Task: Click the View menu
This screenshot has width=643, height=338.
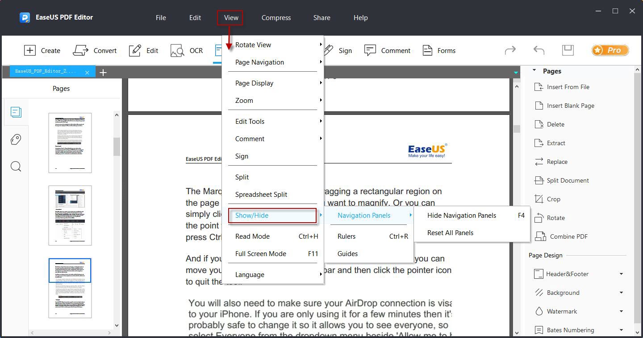Action: [231, 18]
